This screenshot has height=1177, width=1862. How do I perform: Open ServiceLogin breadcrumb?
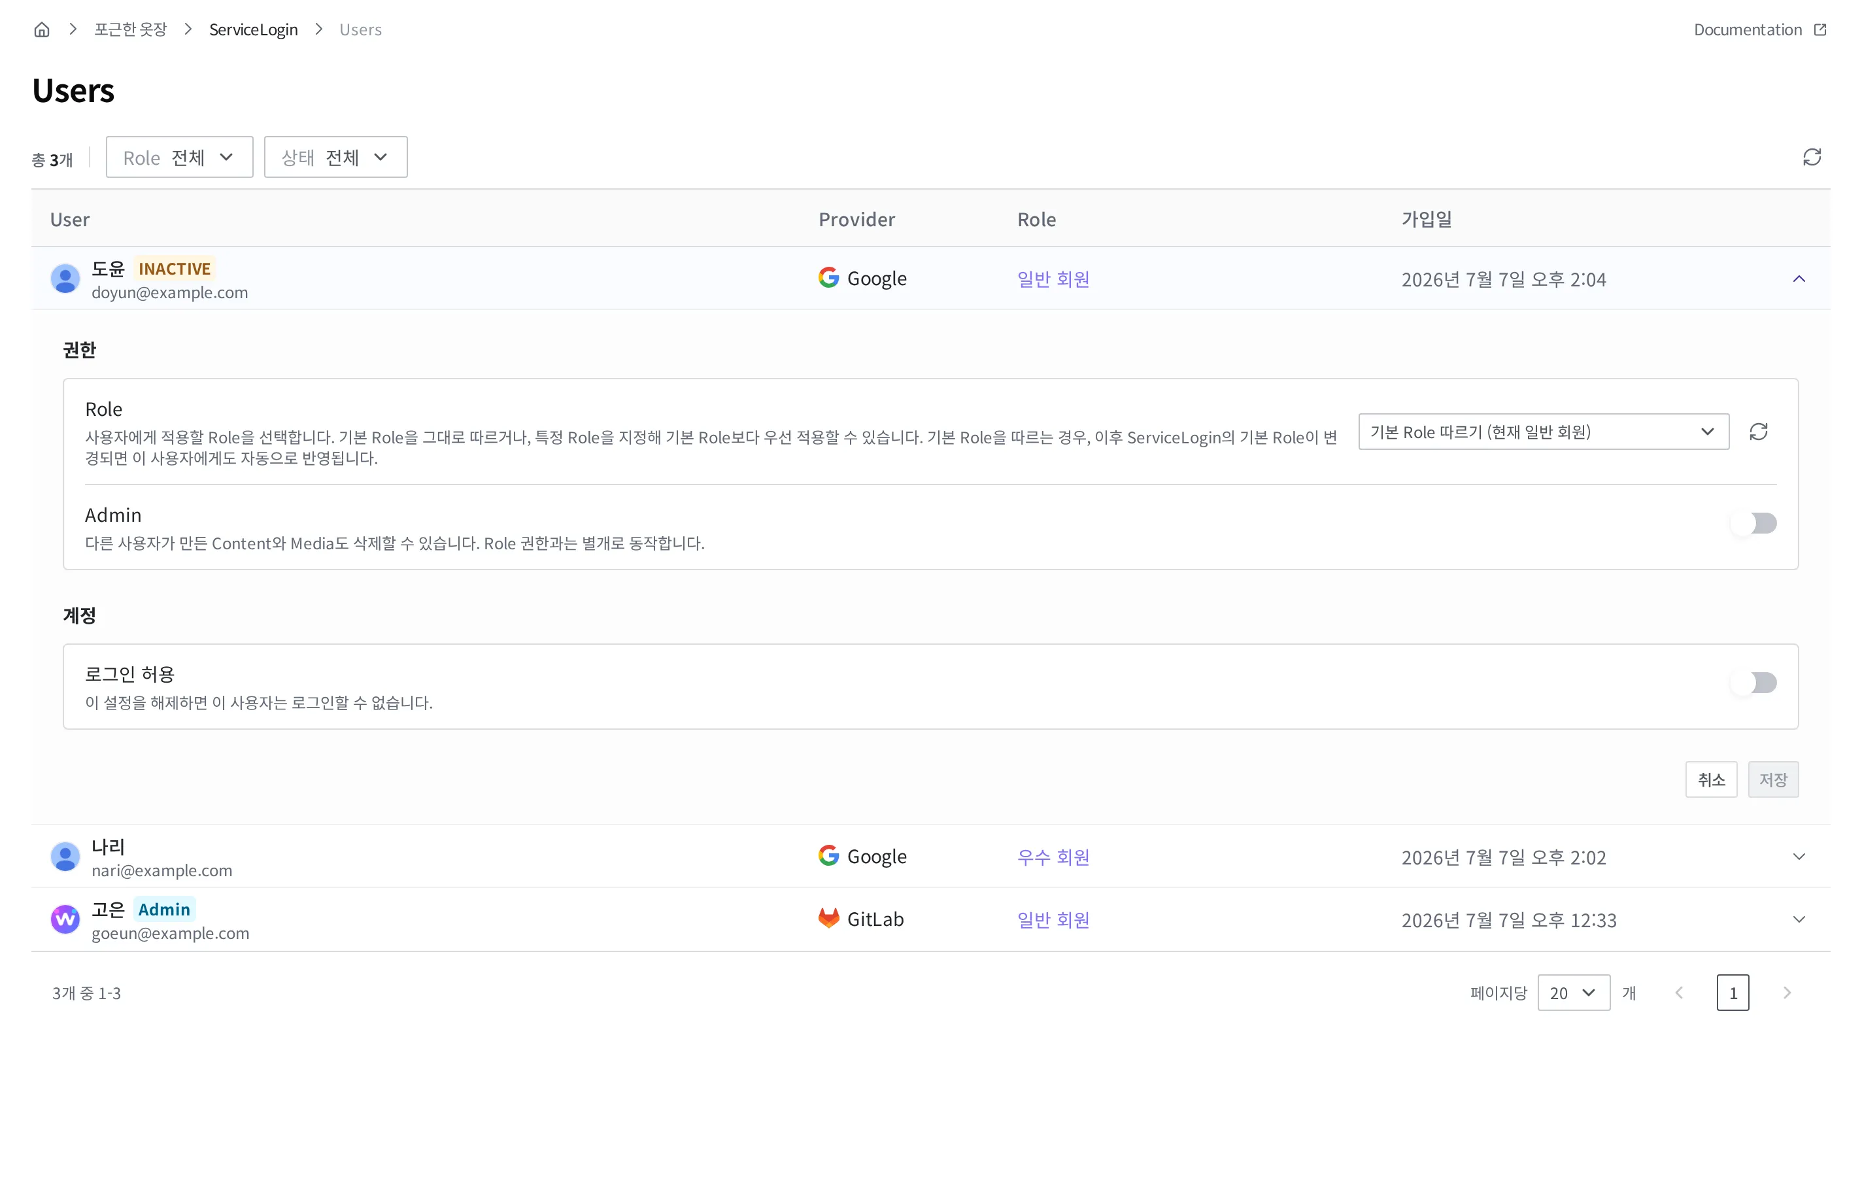coord(254,29)
